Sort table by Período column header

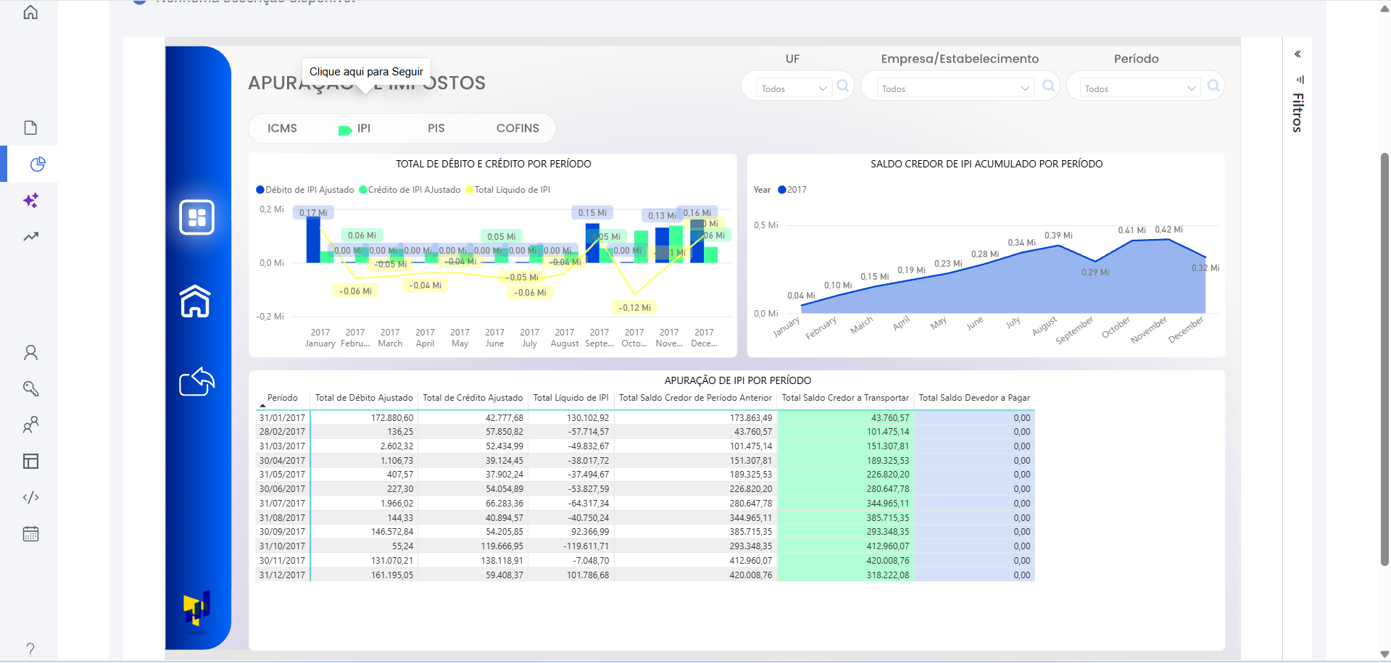coord(282,398)
